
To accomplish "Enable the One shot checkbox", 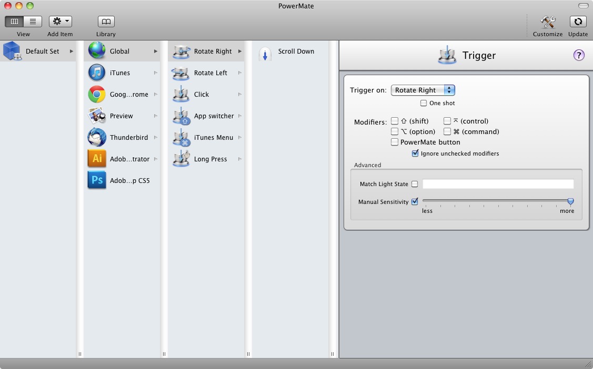I will click(424, 103).
